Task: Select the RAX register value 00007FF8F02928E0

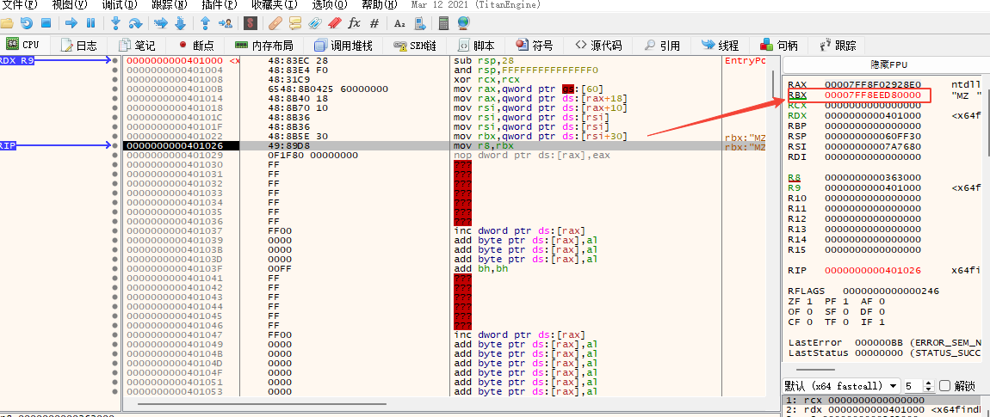Action: pyautogui.click(x=873, y=84)
